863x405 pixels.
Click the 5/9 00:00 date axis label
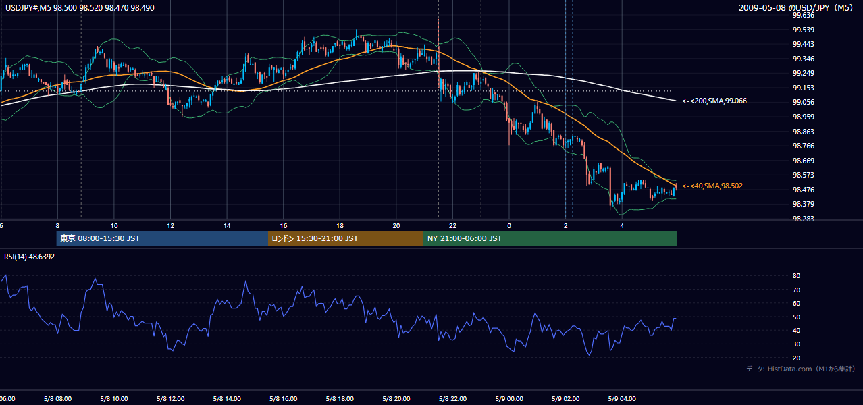[x=509, y=399]
